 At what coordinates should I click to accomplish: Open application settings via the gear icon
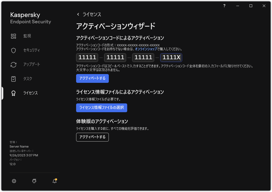click(14, 181)
